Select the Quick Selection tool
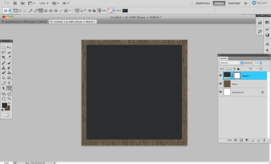The image size is (271, 164). tap(9, 52)
